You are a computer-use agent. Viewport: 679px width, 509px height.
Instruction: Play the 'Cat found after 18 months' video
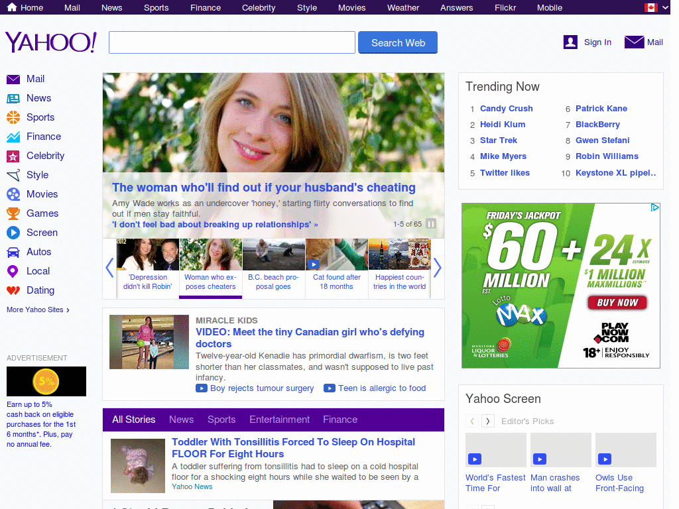coord(314,264)
